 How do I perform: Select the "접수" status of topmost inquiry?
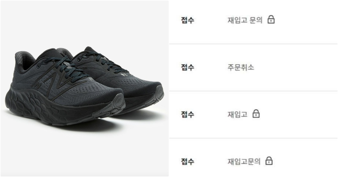click(x=187, y=20)
